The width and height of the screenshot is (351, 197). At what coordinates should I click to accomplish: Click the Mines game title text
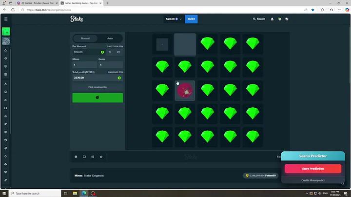point(78,176)
